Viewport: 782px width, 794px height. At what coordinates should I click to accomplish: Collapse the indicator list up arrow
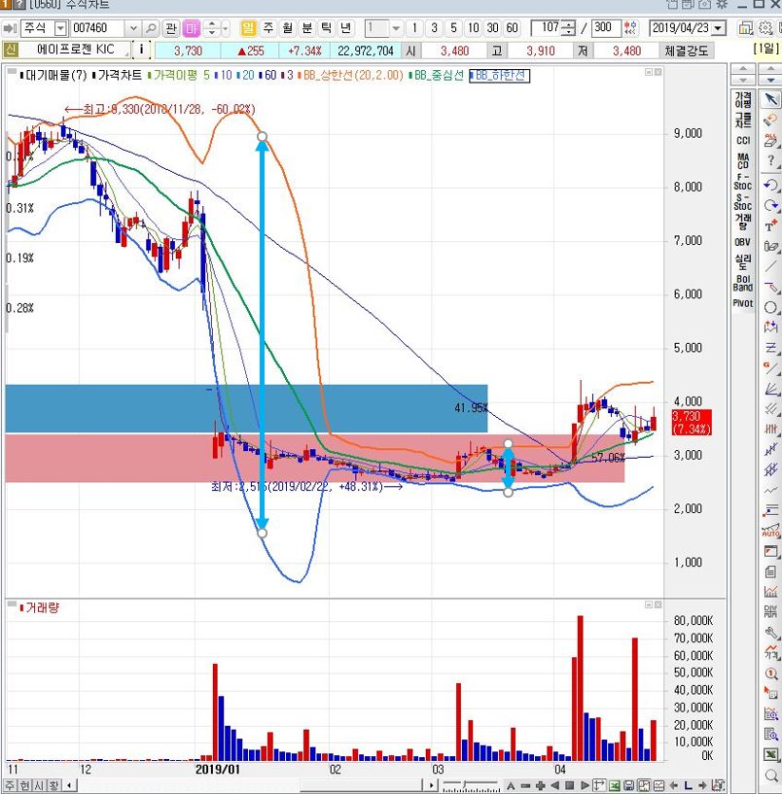pos(742,68)
